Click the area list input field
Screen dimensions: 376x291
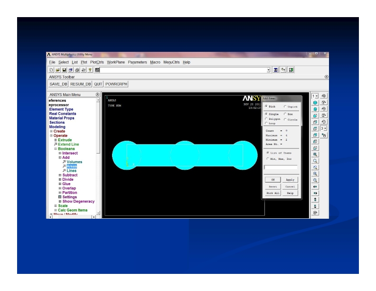[x=281, y=167]
